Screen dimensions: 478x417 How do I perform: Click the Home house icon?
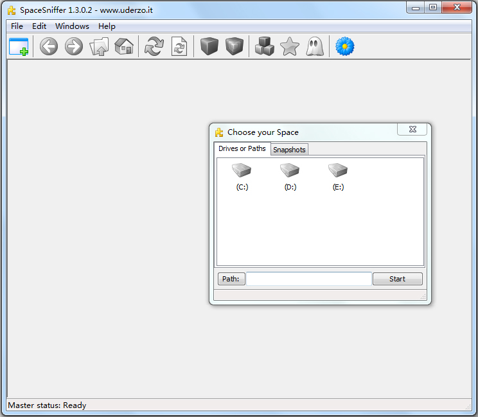click(x=124, y=47)
